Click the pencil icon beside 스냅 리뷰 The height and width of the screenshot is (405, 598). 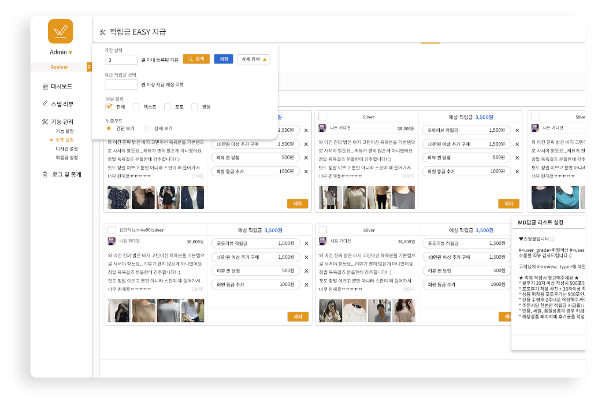pos(45,104)
